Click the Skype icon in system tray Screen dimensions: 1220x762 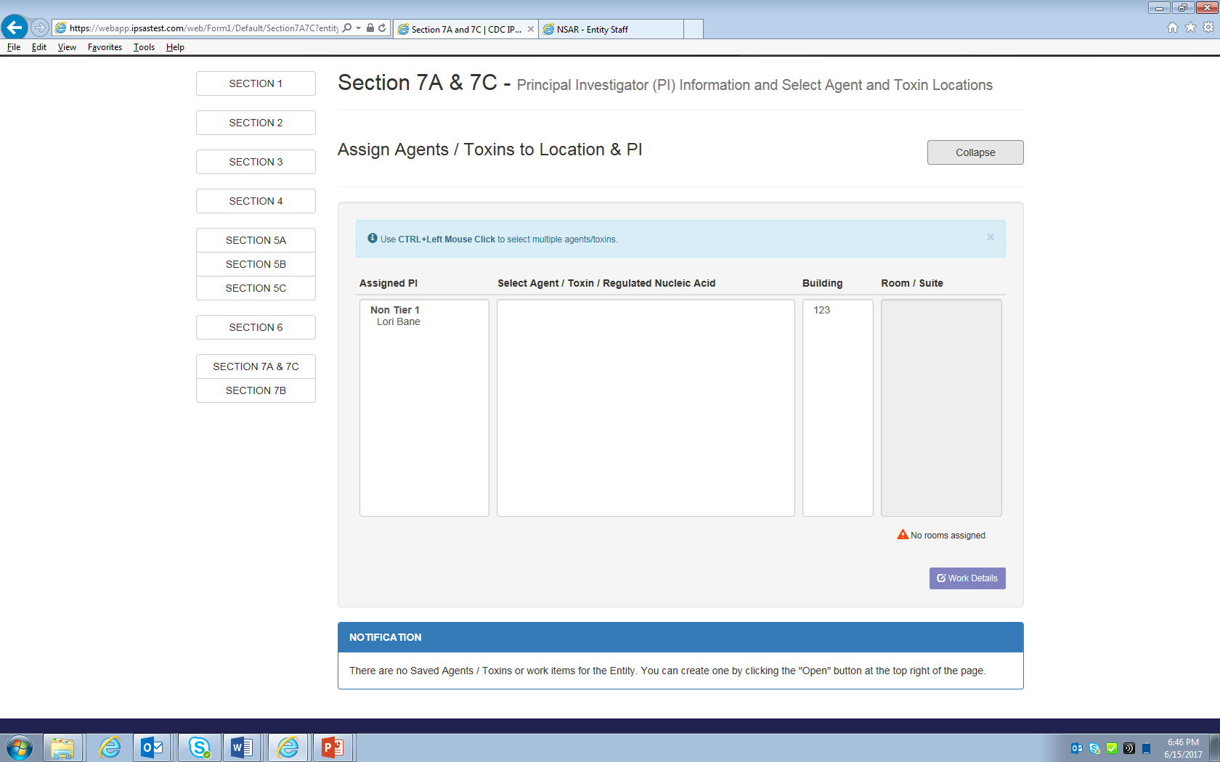(1094, 748)
